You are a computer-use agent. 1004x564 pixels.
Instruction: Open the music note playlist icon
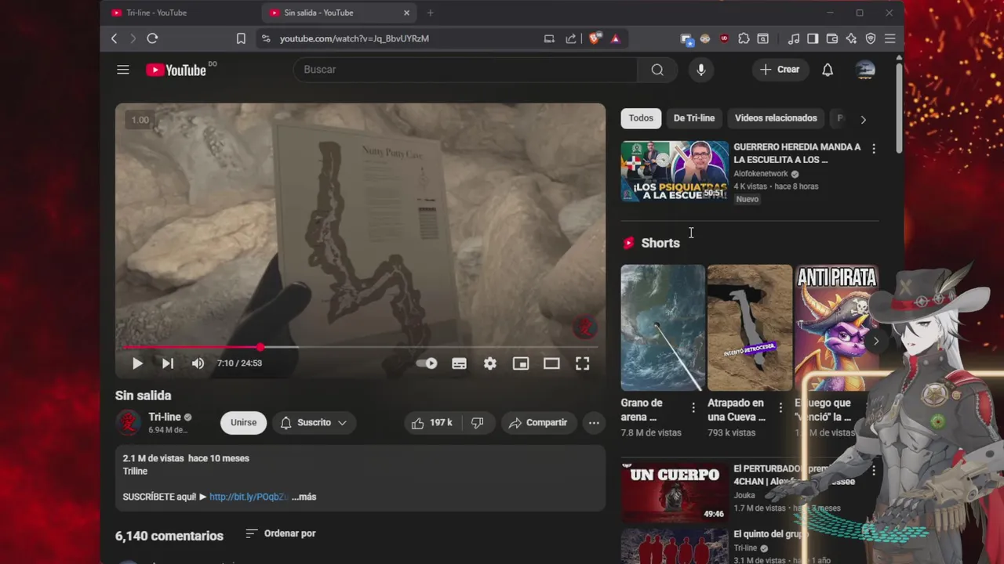pyautogui.click(x=794, y=38)
